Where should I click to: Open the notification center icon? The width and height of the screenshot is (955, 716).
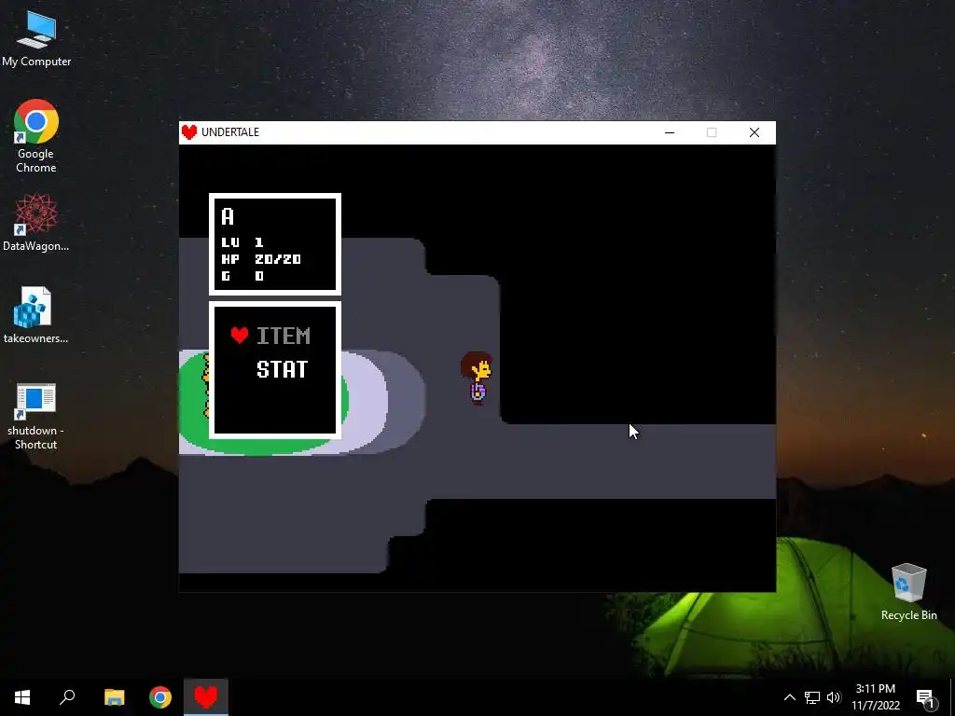(925, 697)
